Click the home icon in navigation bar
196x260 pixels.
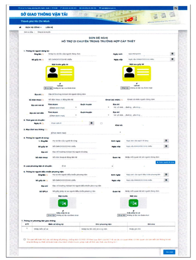(x=20, y=27)
